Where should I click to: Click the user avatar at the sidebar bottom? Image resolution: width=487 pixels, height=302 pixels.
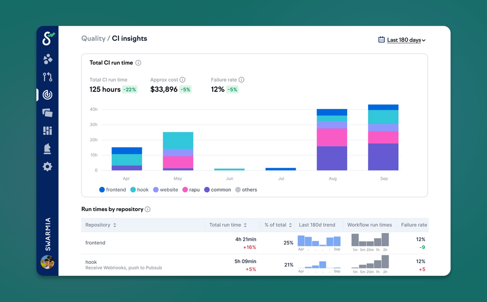coord(47,263)
